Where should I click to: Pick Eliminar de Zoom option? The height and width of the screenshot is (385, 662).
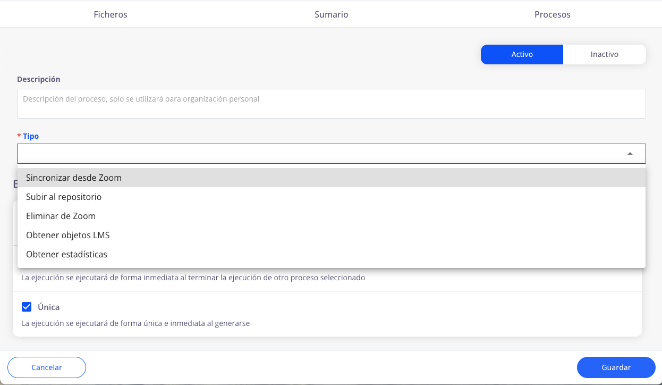point(332,216)
